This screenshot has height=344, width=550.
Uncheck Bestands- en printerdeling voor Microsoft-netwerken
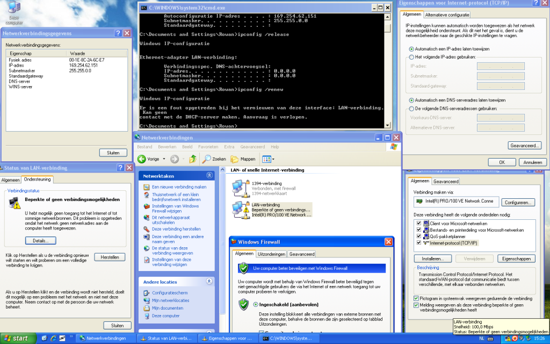point(419,230)
